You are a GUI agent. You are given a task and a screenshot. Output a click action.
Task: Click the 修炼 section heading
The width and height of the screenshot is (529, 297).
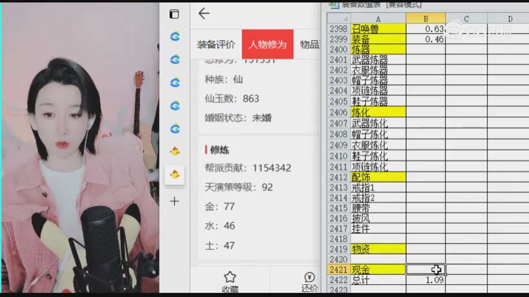click(x=219, y=150)
